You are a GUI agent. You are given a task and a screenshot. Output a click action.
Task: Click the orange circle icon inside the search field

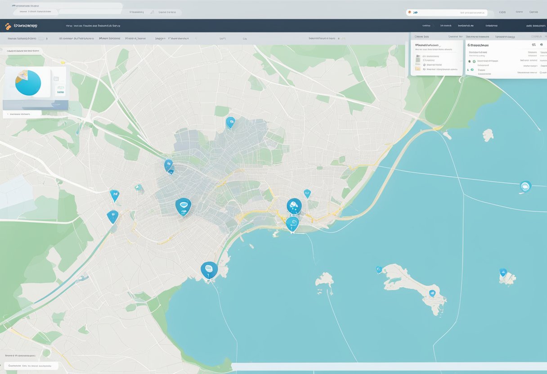409,13
